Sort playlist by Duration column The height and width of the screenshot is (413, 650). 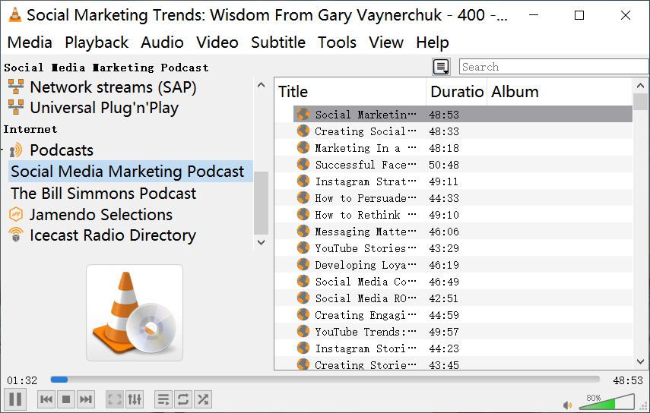coord(457,91)
